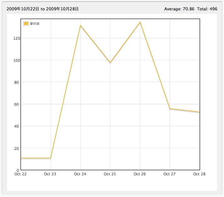Select the Oct 25 dip data point

click(110, 63)
